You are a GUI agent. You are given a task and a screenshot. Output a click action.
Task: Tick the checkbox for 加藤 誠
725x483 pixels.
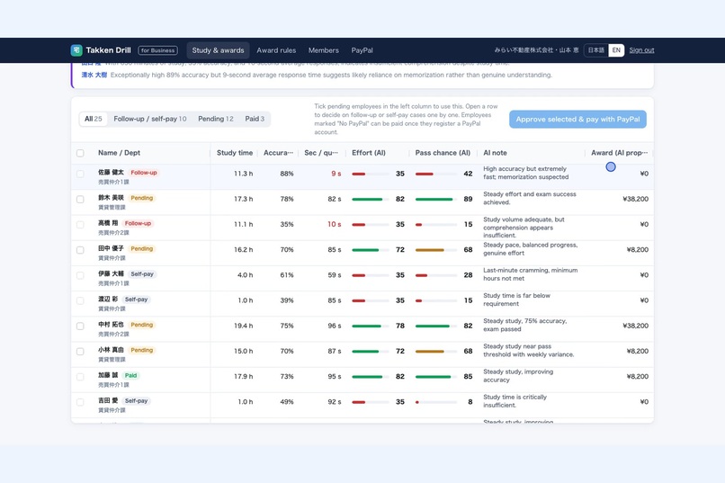[80, 377]
